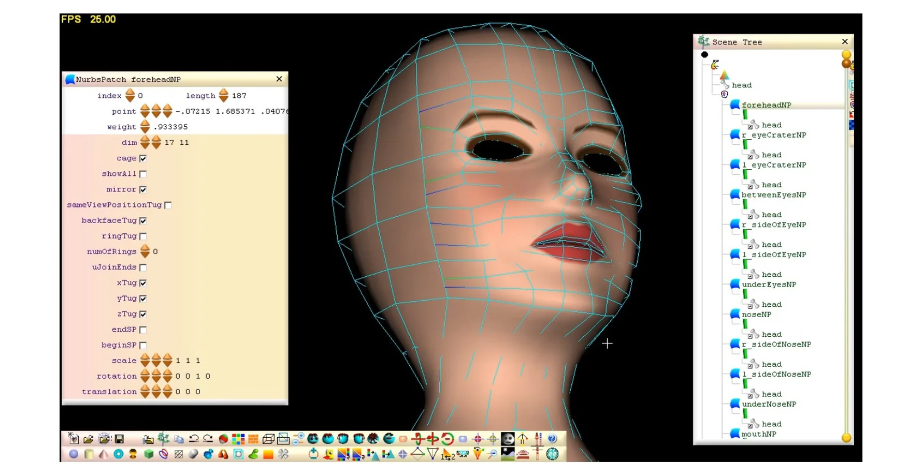This screenshot has width=922, height=476.
Task: Uncheck the cage checkbox
Action: tap(143, 158)
